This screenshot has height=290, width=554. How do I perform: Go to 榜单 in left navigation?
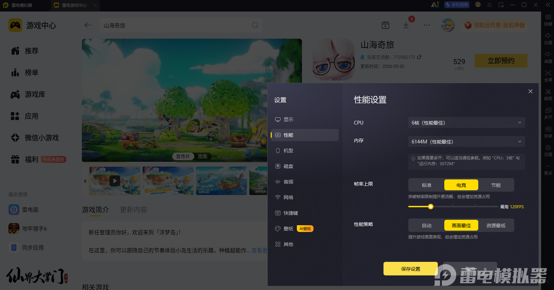pyautogui.click(x=24, y=73)
